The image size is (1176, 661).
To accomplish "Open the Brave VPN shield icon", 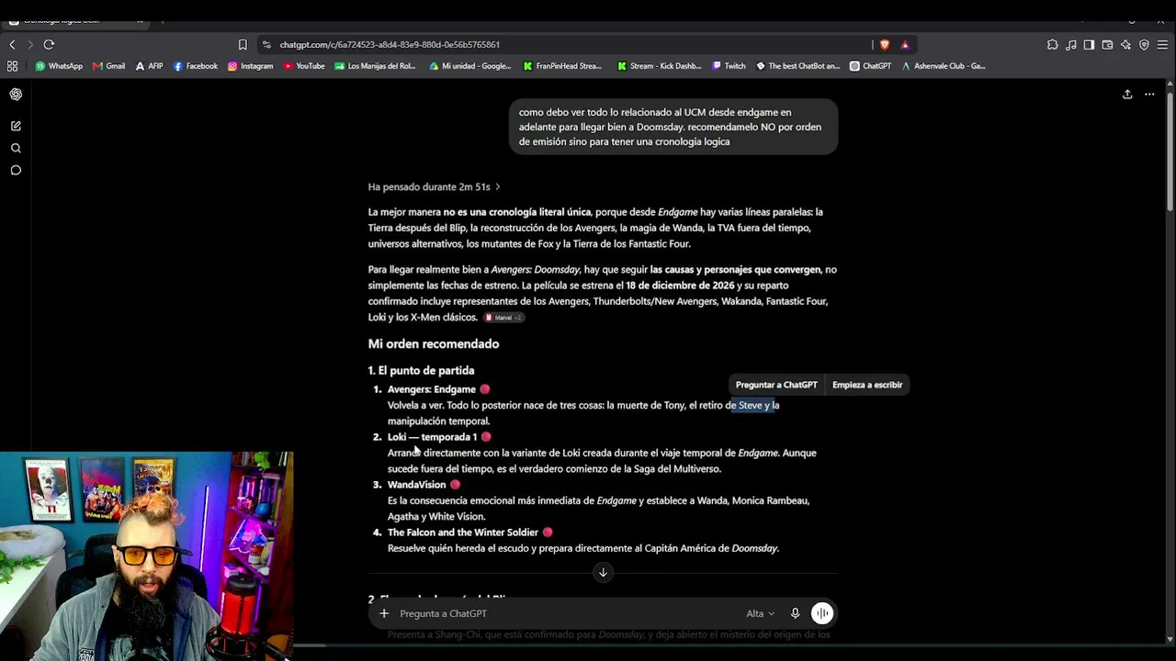I will (1144, 44).
